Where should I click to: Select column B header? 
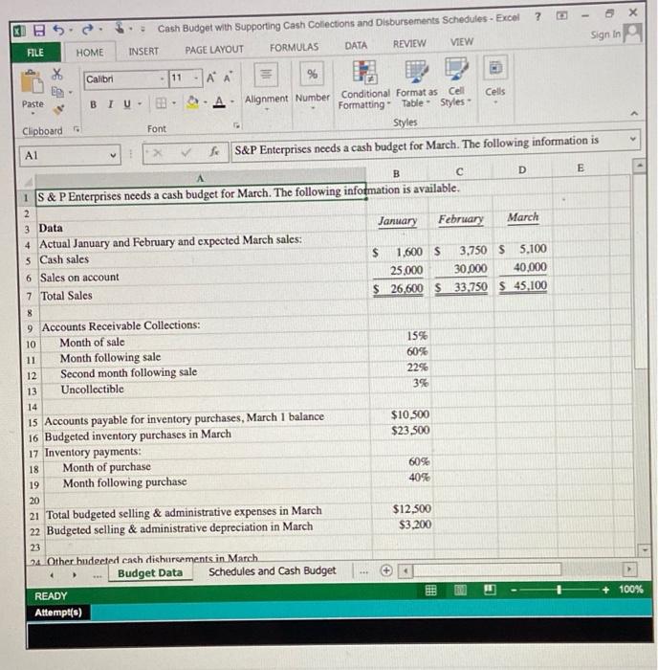[x=396, y=173]
